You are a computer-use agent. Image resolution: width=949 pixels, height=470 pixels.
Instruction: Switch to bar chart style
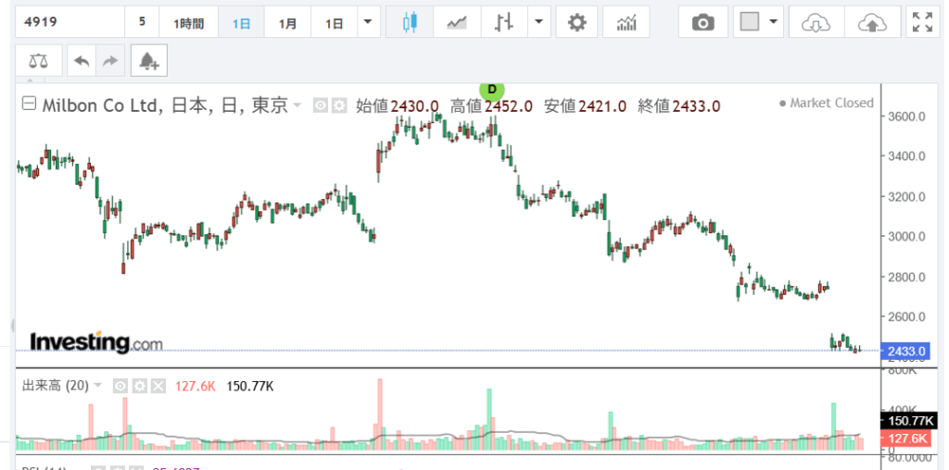pyautogui.click(x=503, y=22)
